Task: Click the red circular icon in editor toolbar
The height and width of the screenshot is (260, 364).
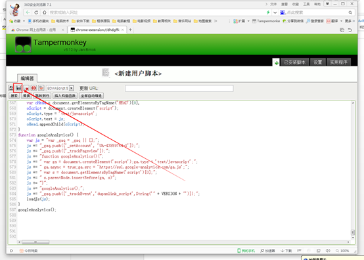Action: (34, 88)
